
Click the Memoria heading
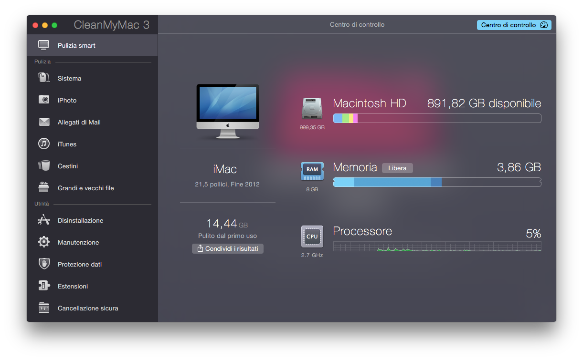(x=355, y=167)
